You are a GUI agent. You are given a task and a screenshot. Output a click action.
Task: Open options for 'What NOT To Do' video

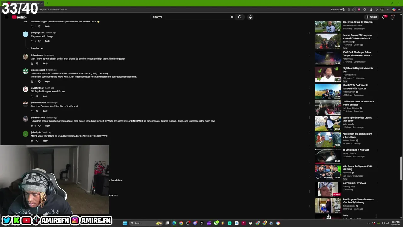pos(377,86)
